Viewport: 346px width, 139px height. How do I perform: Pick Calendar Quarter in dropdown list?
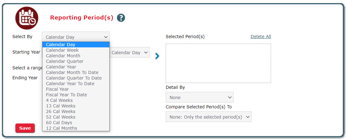tap(64, 61)
